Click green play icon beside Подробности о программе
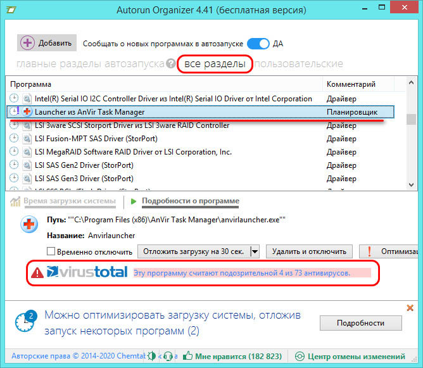Viewport: 423px width, 368px height. (133, 201)
